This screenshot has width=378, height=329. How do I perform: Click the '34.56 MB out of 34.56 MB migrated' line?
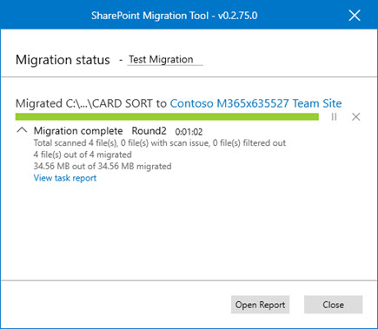(x=103, y=167)
